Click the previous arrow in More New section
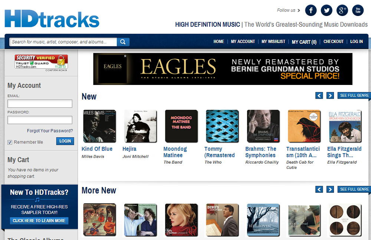 coord(319,189)
